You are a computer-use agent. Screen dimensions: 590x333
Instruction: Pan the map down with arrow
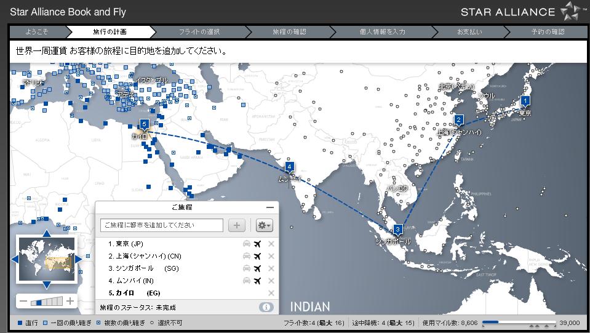47,285
